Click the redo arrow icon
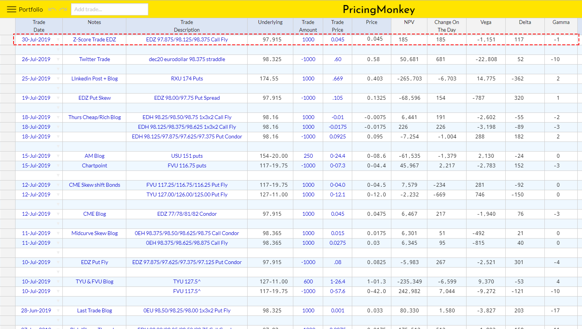The width and height of the screenshot is (582, 329). click(64, 9)
